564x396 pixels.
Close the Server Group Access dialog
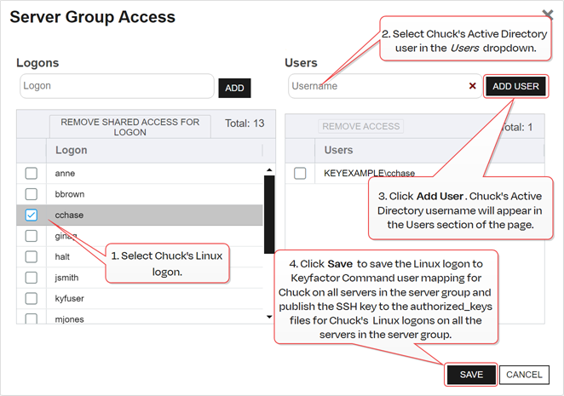click(x=548, y=13)
